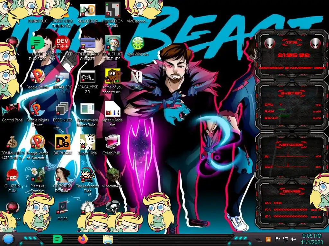
Task: Launch Peggle Nights Deluxe icon
Action: click(37, 109)
